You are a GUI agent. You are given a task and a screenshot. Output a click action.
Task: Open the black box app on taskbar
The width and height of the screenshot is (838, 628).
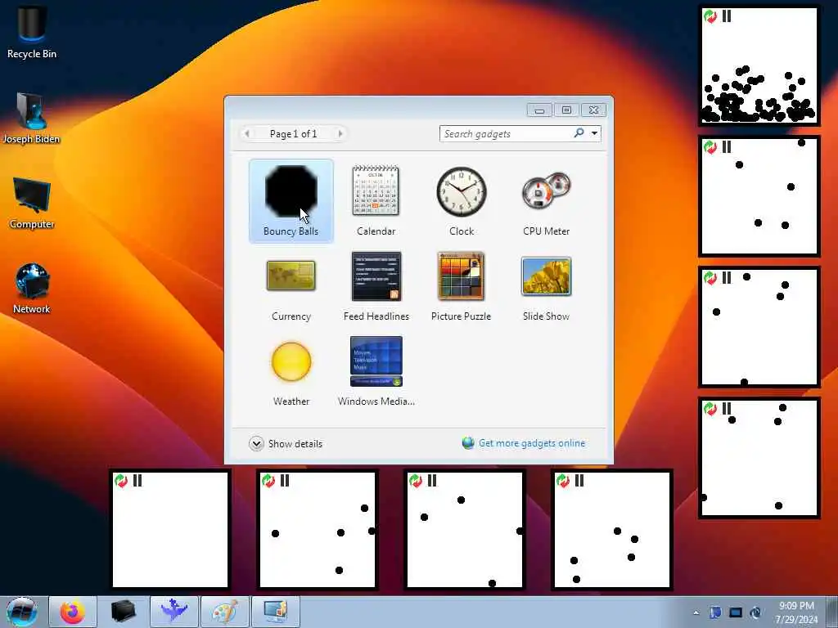(x=123, y=612)
